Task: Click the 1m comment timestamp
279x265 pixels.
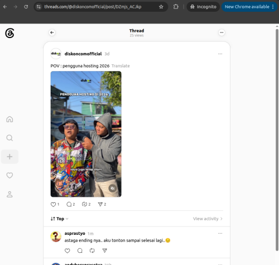Action: [90, 234]
